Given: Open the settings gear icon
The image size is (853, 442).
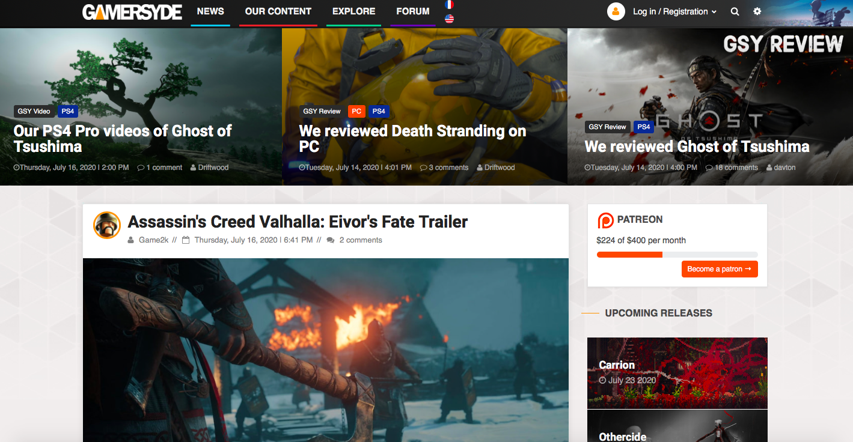Looking at the screenshot, I should pyautogui.click(x=757, y=11).
